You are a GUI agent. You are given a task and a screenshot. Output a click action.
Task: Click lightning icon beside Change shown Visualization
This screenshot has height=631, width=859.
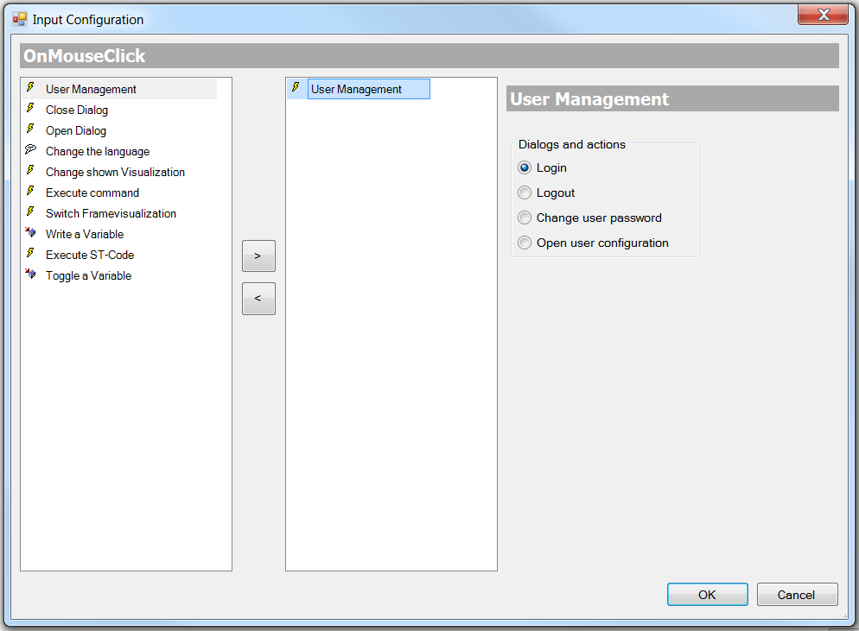pyautogui.click(x=31, y=171)
